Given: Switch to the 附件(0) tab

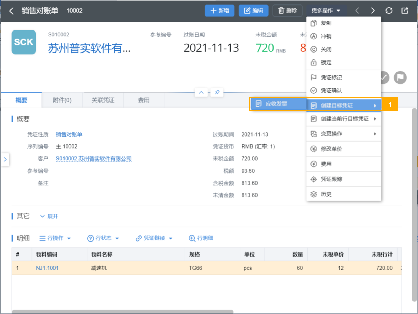Looking at the screenshot, I should 62,100.
